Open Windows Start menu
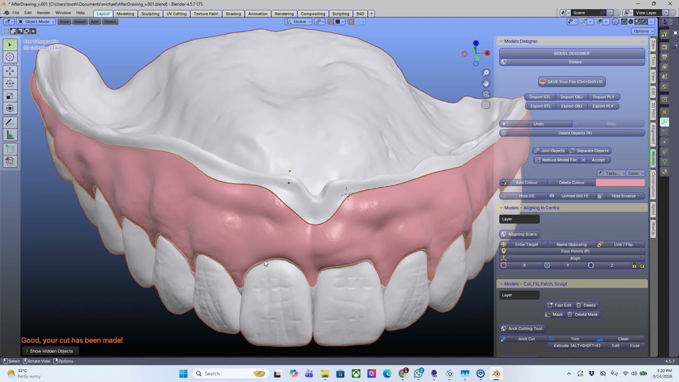679x382 pixels. coord(183,374)
